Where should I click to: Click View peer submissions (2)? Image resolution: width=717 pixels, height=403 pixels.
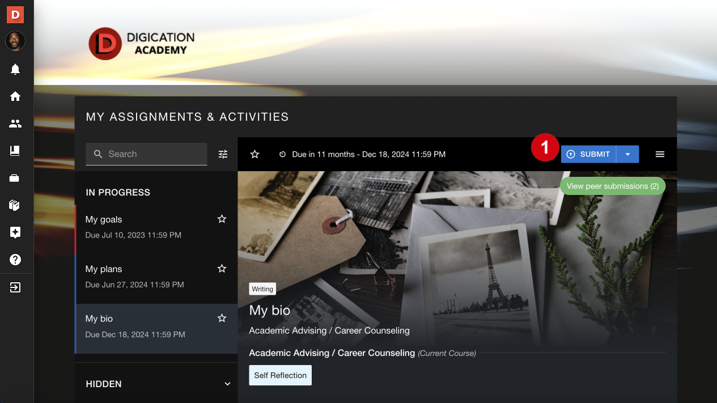coord(613,186)
